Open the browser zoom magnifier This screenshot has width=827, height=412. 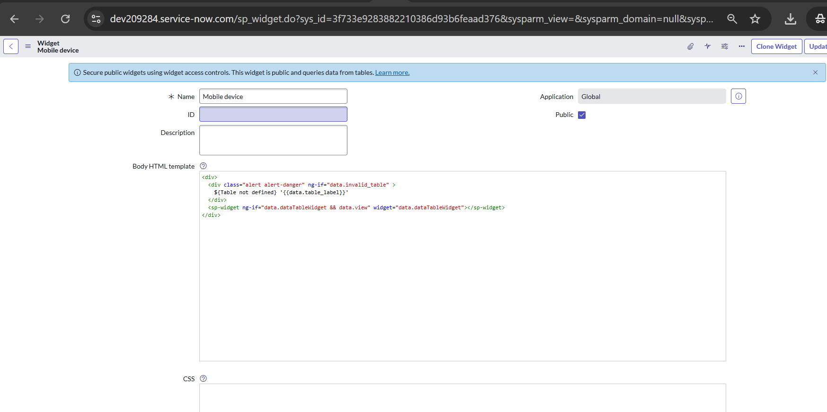click(732, 19)
